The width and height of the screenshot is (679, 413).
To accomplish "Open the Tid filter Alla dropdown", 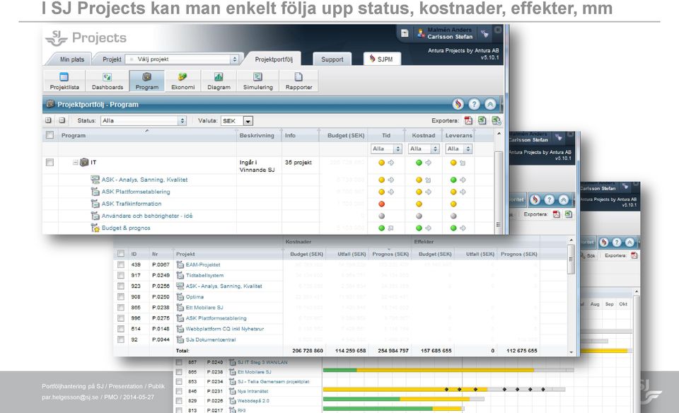I will 386,149.
